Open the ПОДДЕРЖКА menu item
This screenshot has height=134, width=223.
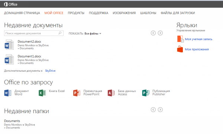coord(98,13)
